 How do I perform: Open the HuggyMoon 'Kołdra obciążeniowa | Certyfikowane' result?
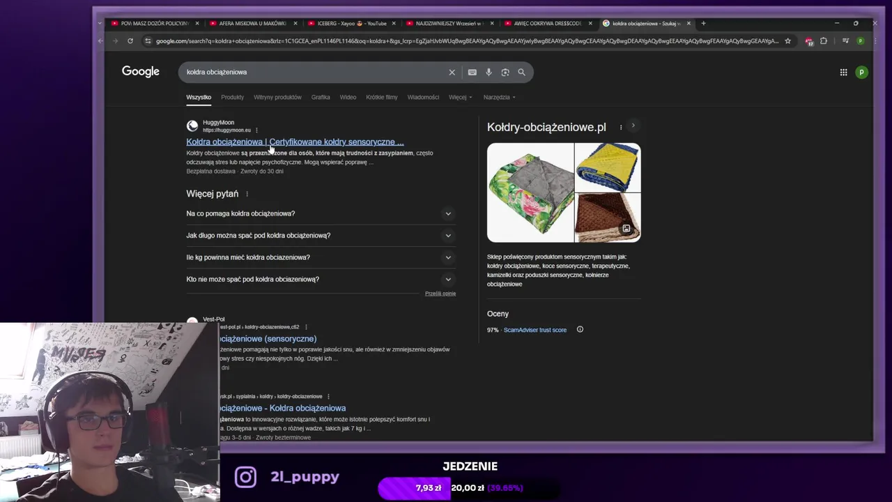[295, 142]
